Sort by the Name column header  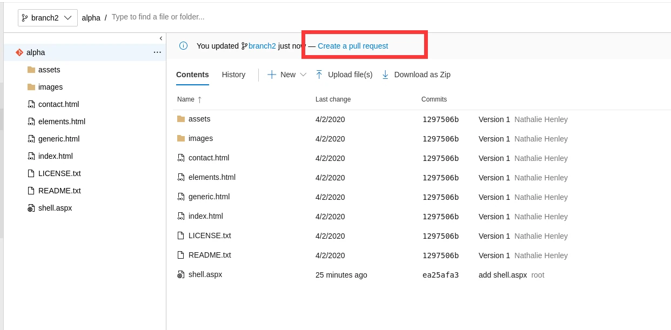click(186, 99)
